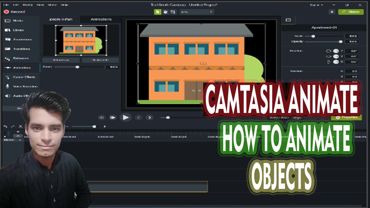Select the Library panel

pos(14,30)
